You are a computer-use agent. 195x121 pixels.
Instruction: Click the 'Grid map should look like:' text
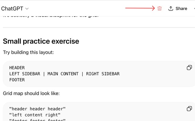click(31, 93)
